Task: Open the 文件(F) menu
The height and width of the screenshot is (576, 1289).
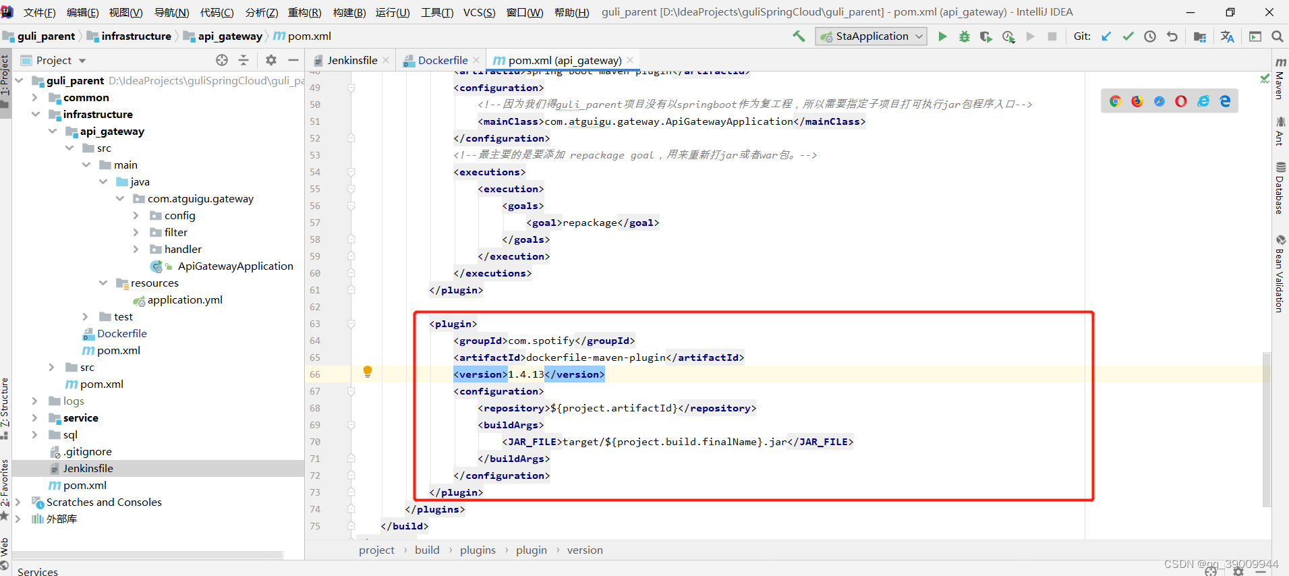Action: (x=39, y=12)
